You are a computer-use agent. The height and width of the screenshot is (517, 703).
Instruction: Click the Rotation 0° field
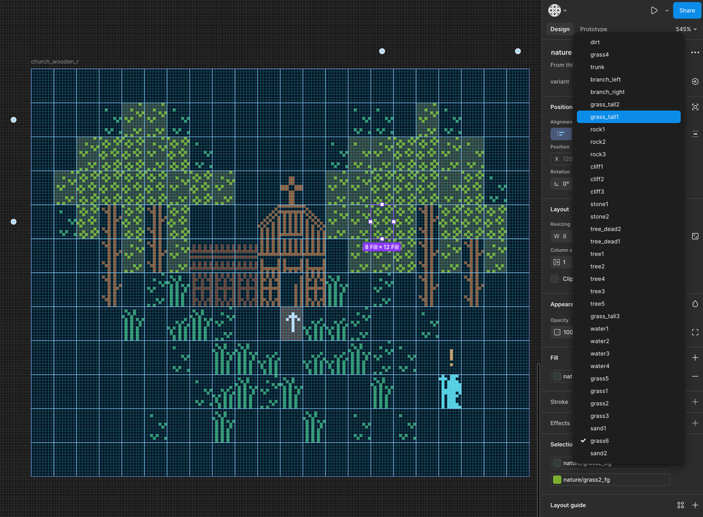tap(562, 183)
